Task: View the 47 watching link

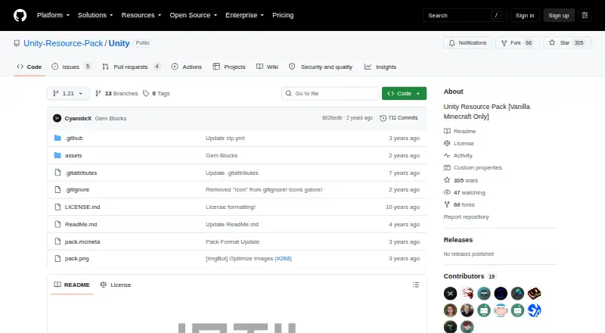Action: (464, 192)
